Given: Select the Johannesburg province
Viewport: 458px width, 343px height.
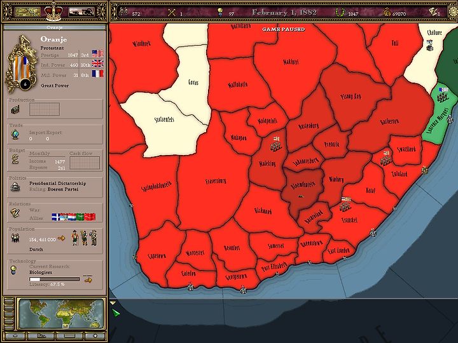Looking at the screenshot, I should 305,161.
